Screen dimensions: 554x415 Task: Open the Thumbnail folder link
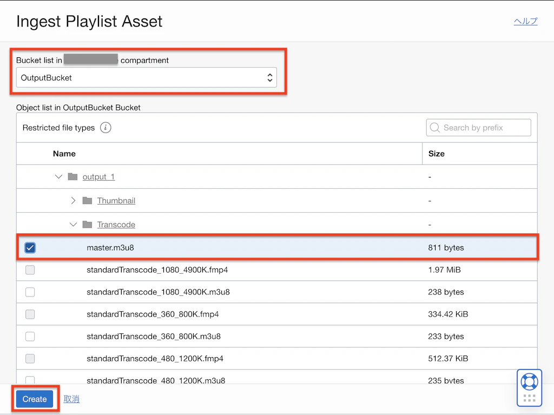(x=116, y=201)
